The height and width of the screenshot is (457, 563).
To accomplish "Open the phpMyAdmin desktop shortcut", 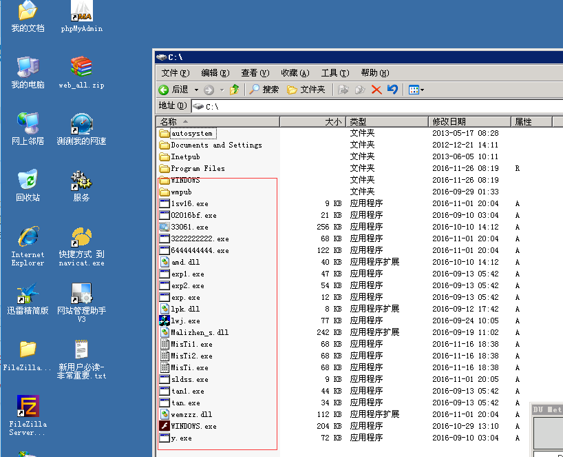I will coord(82,12).
